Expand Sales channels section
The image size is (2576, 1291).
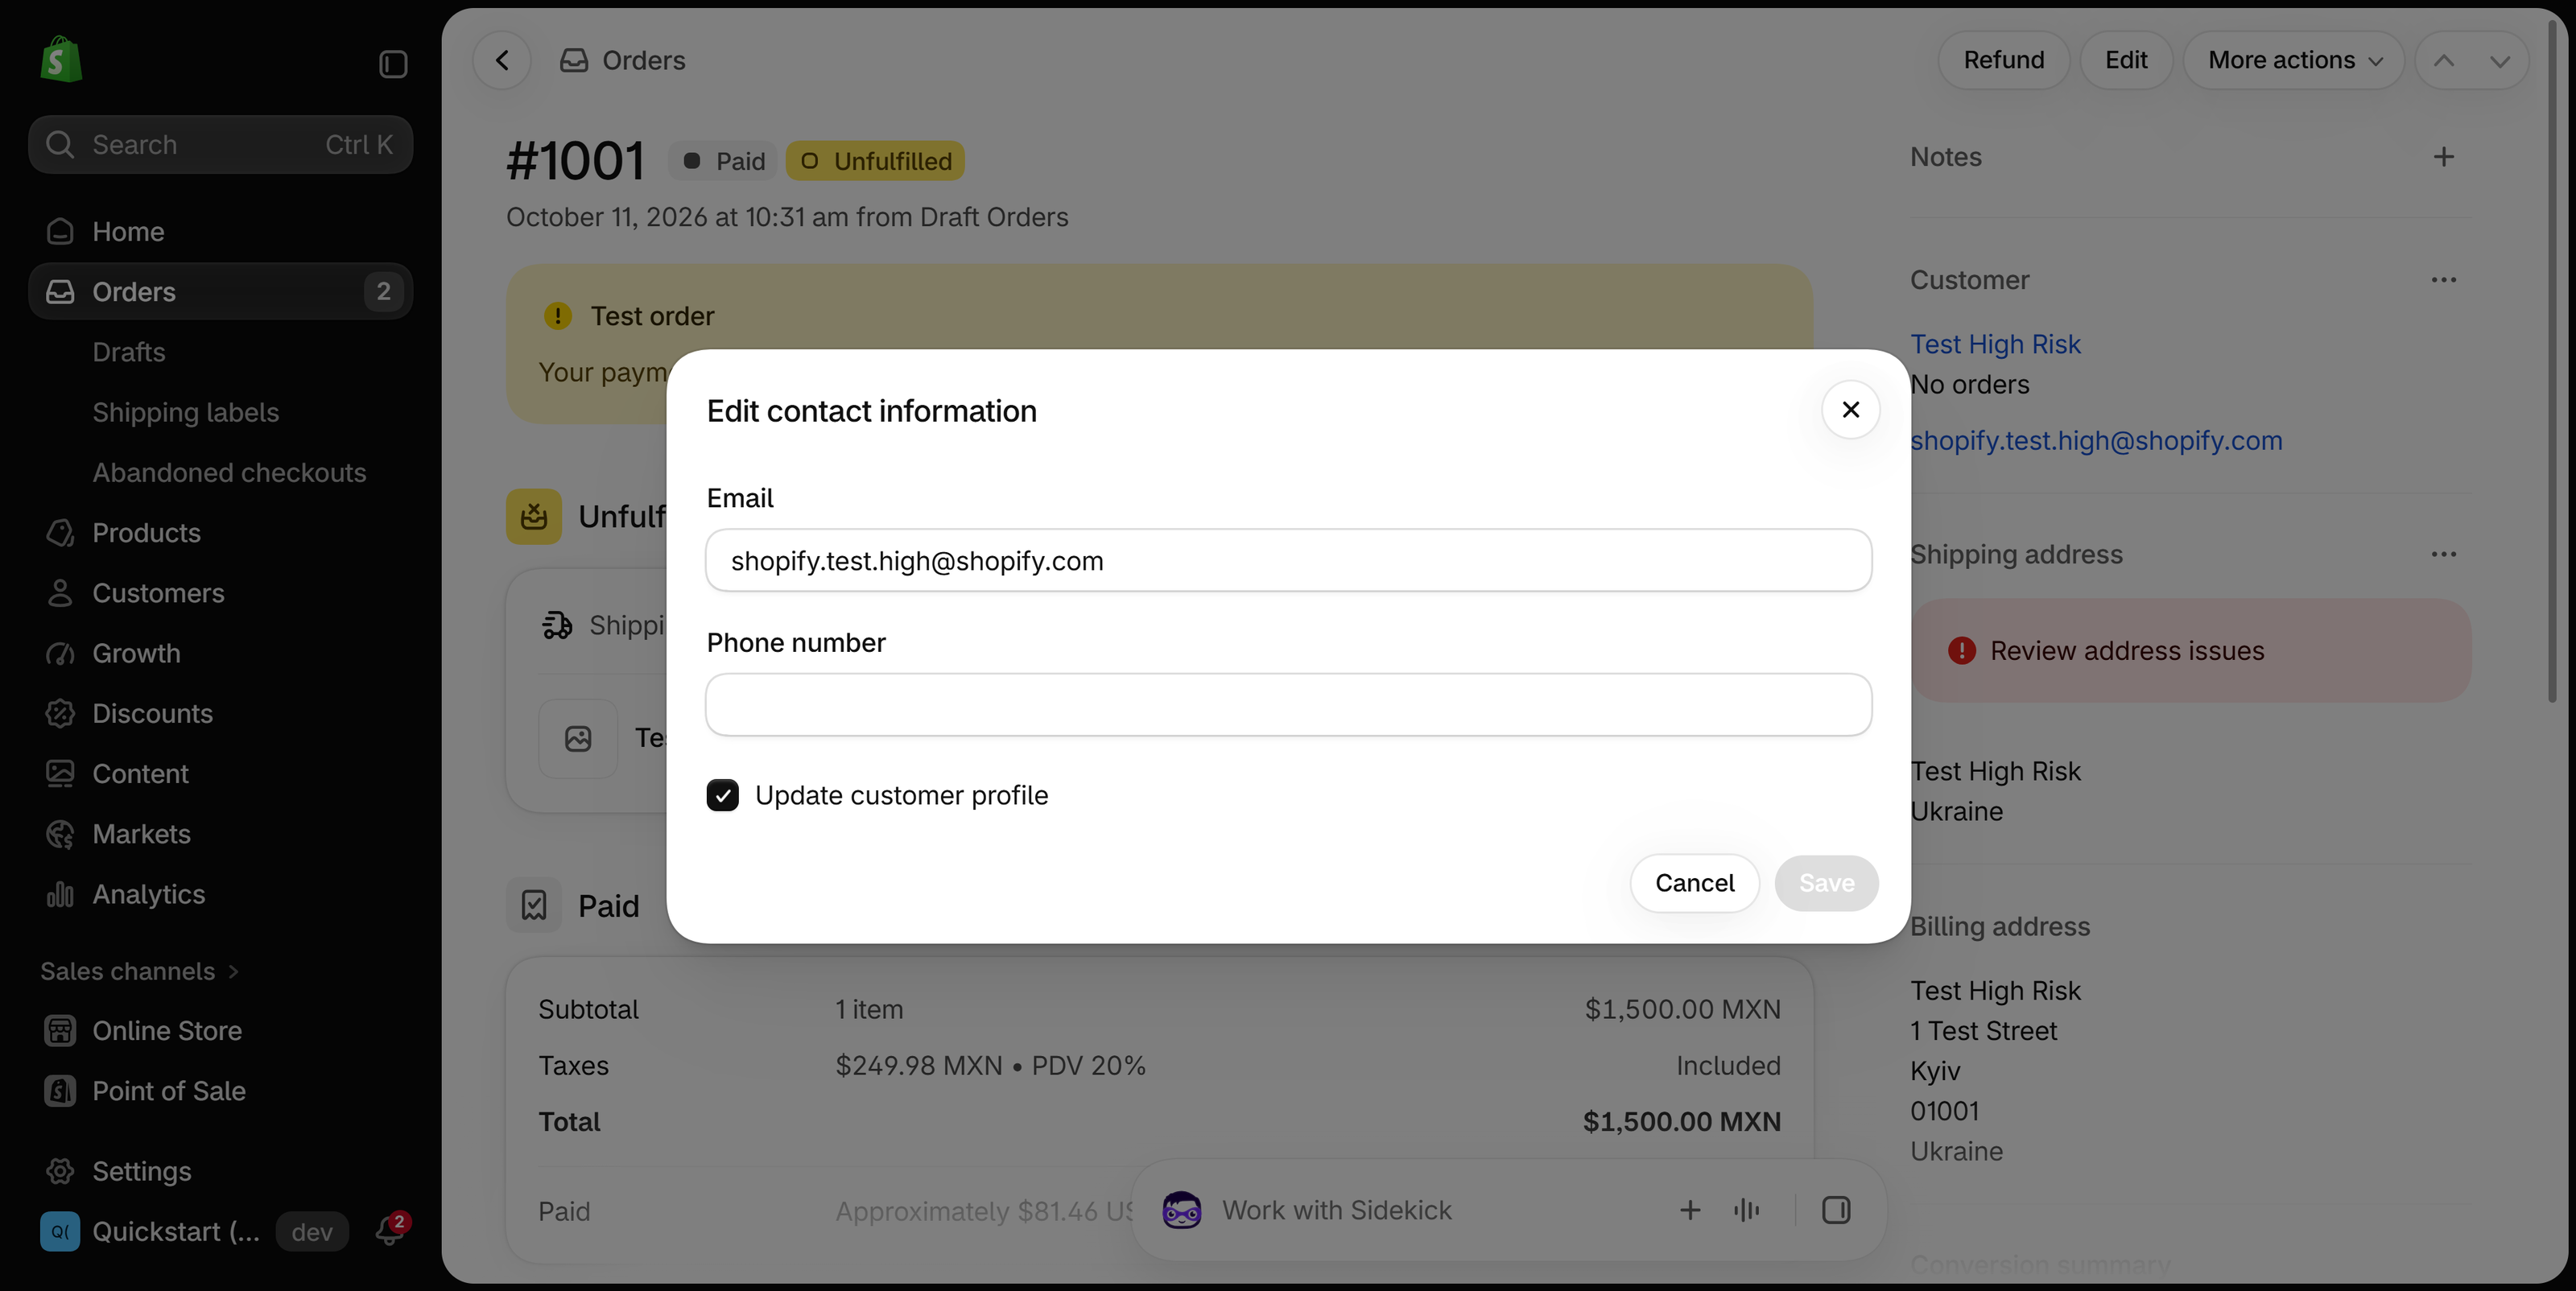(x=139, y=971)
